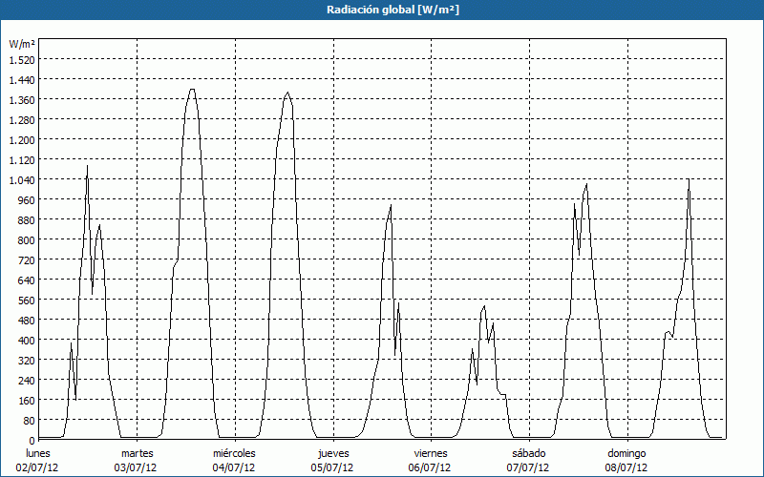Click the 08/07/12 date label
Screen dimensions: 764x477
[626, 467]
